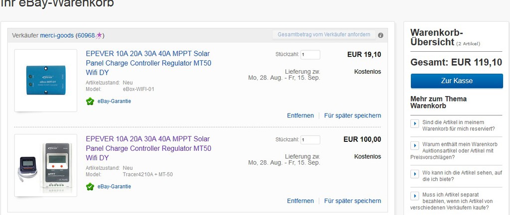Open the merci-goods seller profile link

(57, 35)
